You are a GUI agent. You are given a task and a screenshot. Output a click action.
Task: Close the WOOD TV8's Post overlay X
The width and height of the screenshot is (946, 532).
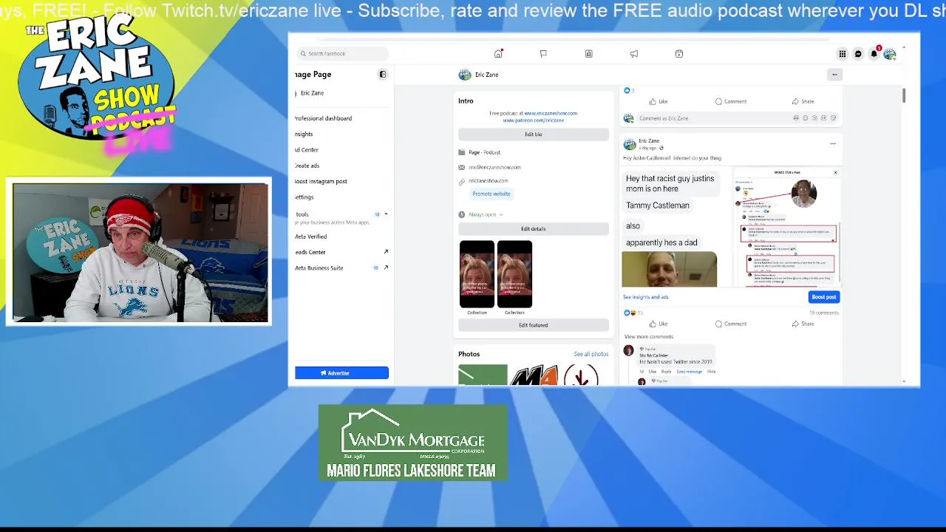835,173
